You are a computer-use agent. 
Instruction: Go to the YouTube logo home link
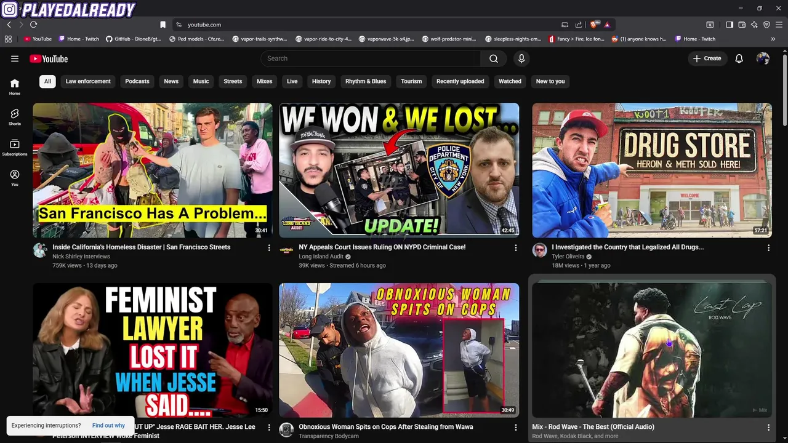tap(49, 58)
